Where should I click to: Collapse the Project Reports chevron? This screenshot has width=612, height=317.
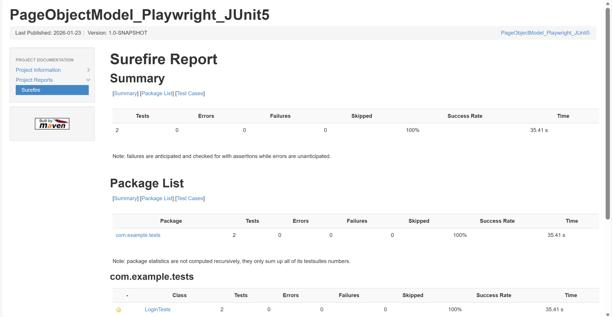click(x=88, y=80)
